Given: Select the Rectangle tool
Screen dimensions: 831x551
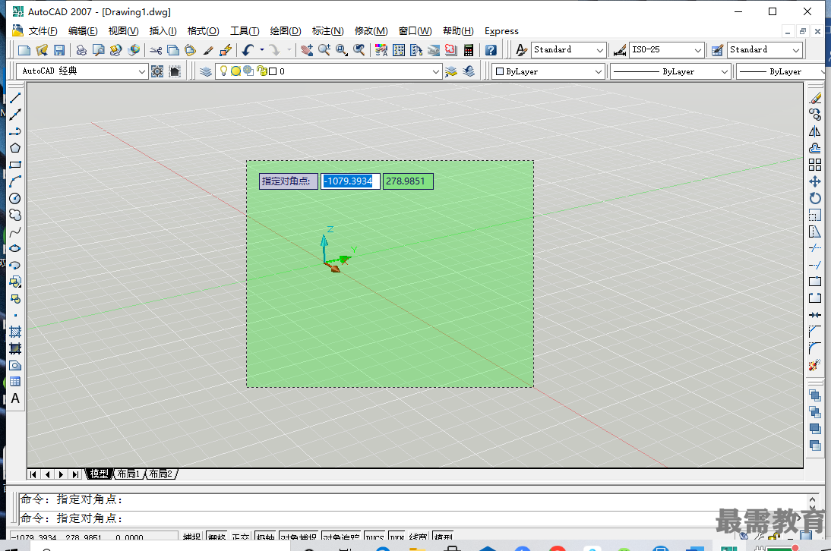Looking at the screenshot, I should coord(15,165).
